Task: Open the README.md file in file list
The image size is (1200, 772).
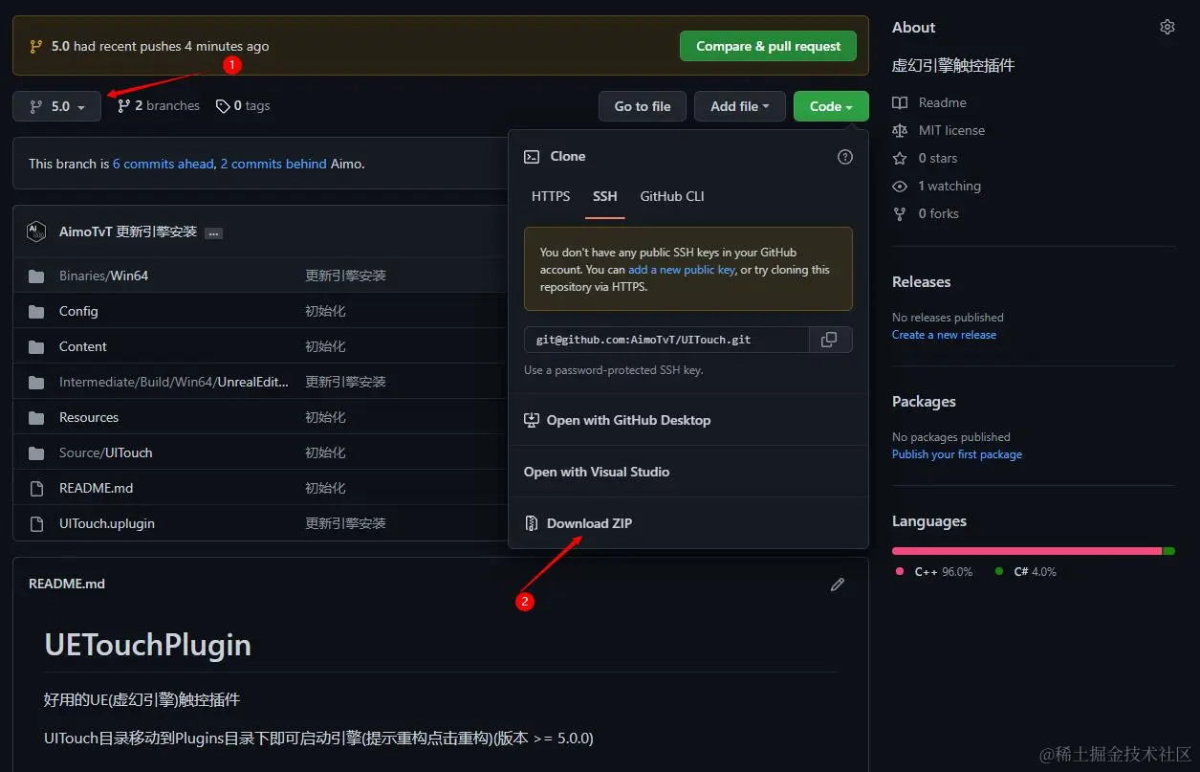Action: pyautogui.click(x=96, y=488)
